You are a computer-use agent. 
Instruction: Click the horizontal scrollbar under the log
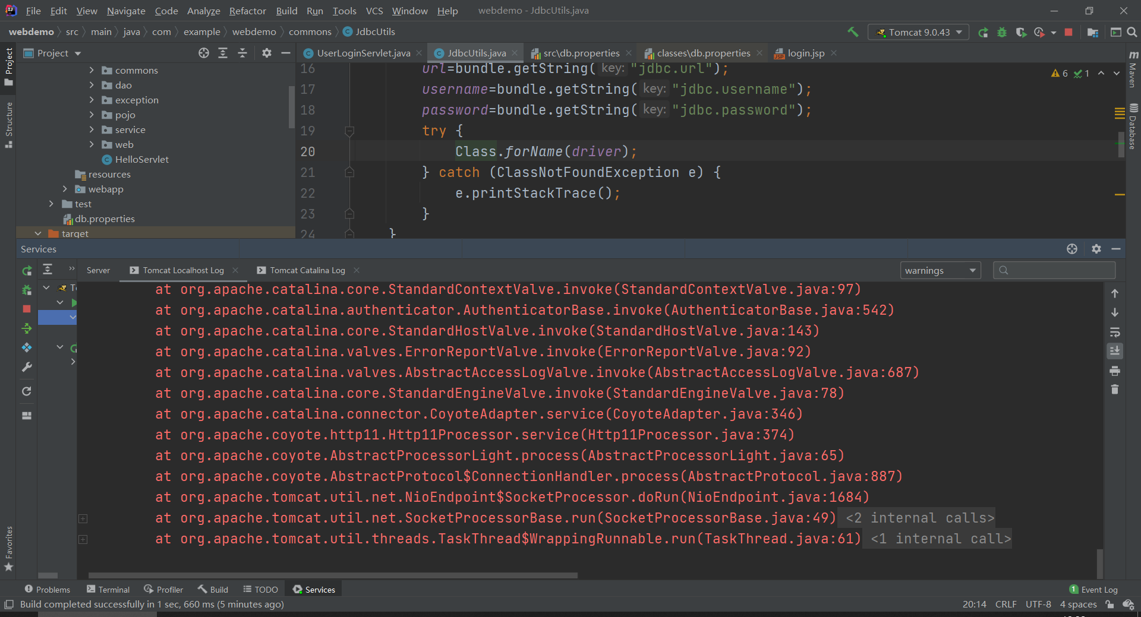tap(333, 575)
